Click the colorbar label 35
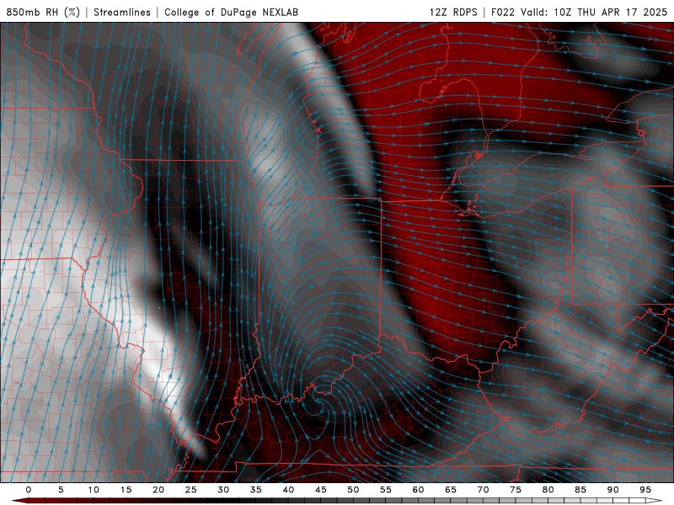Screen dimensions: 674x505 256,490
